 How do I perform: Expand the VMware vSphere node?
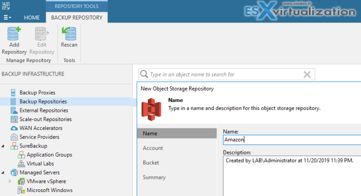(10, 181)
